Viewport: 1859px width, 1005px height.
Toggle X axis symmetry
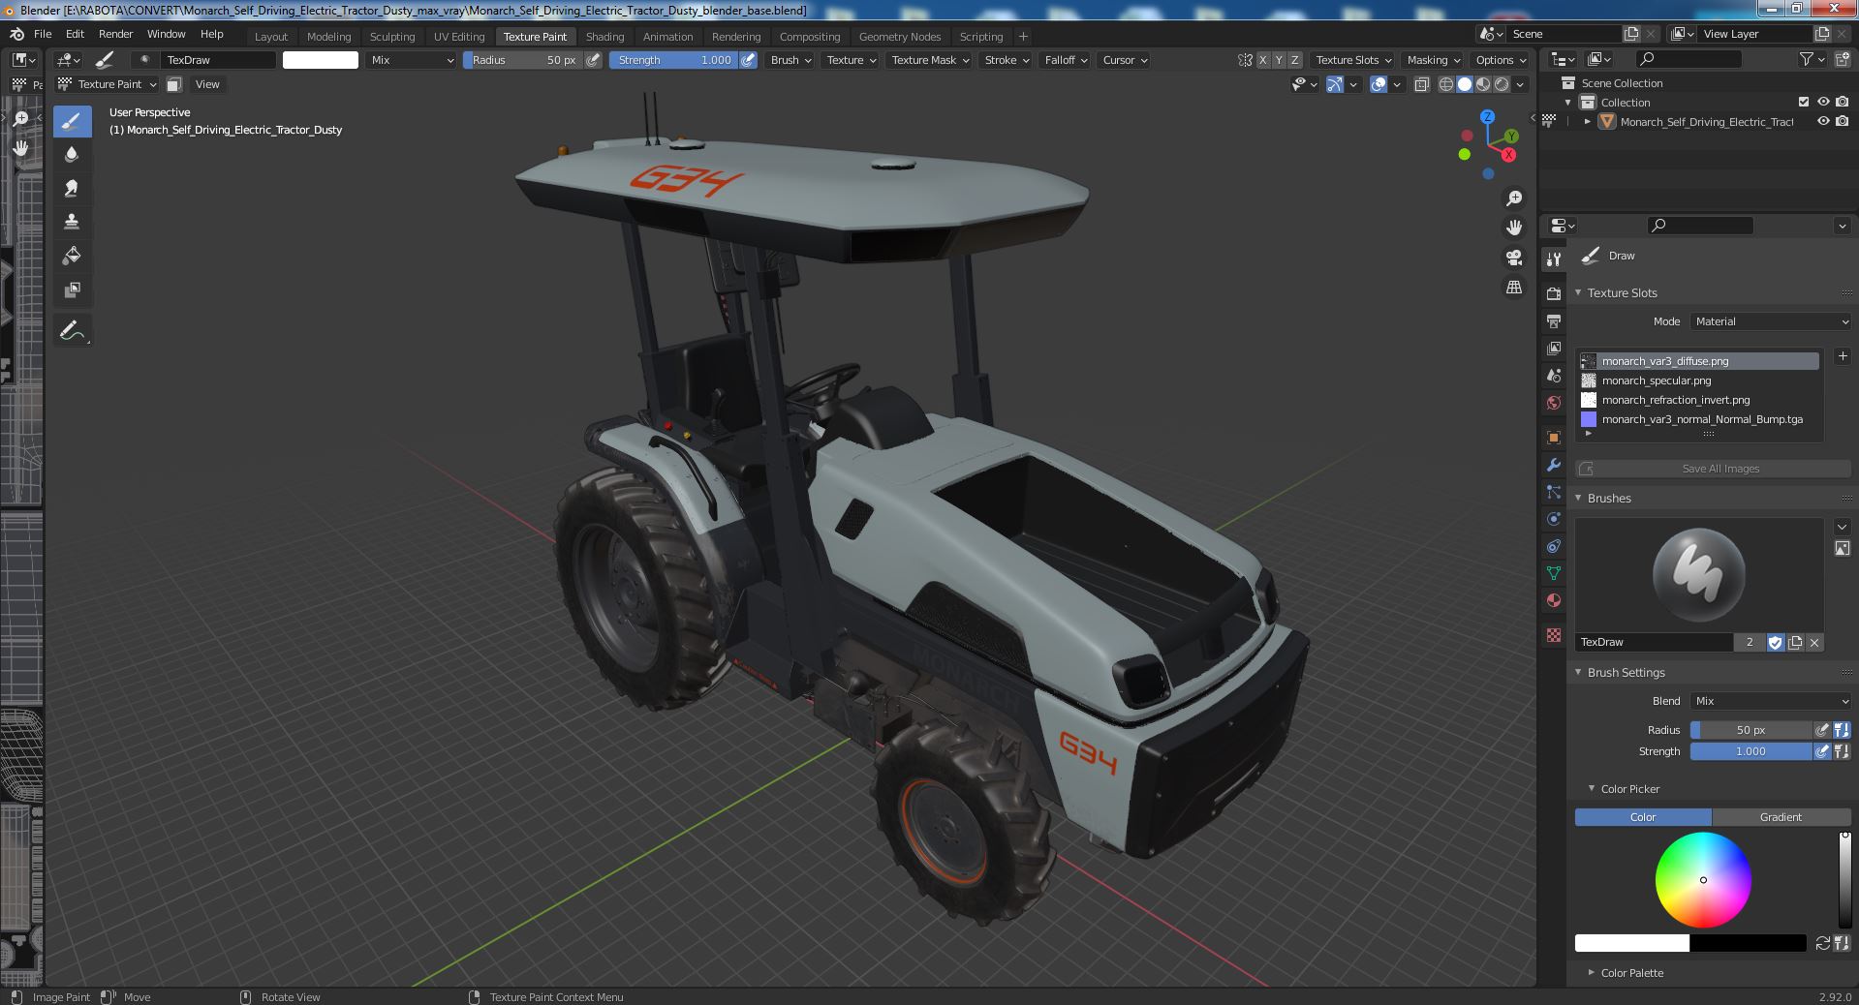point(1262,60)
